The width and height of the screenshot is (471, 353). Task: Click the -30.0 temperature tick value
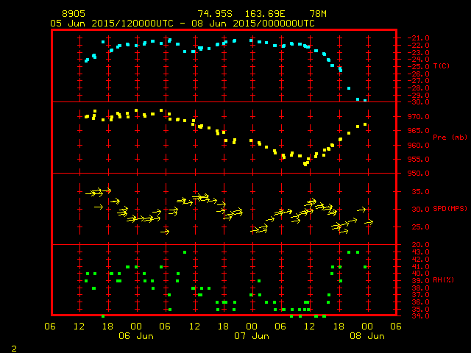[x=418, y=102]
